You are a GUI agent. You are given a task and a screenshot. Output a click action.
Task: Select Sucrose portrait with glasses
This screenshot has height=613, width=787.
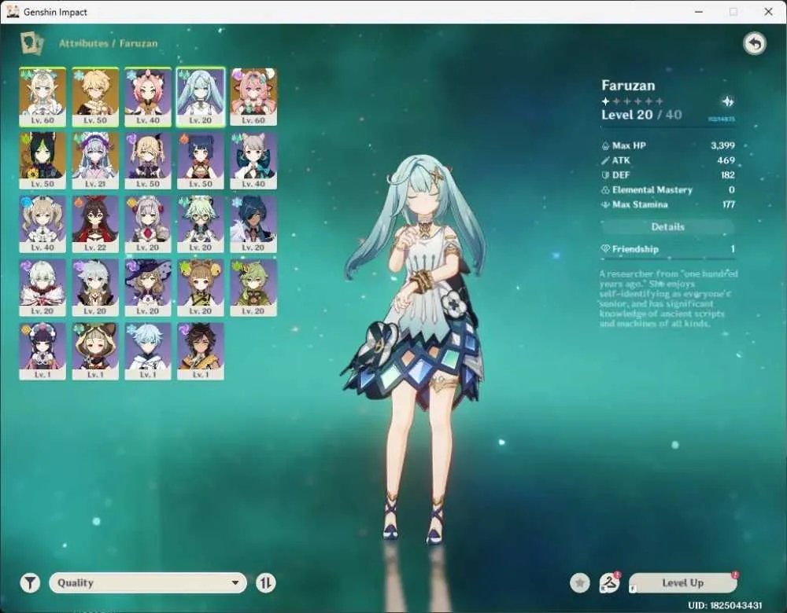(x=201, y=225)
